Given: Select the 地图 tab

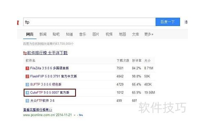Looking at the screenshot, I should pyautogui.click(x=122, y=34).
